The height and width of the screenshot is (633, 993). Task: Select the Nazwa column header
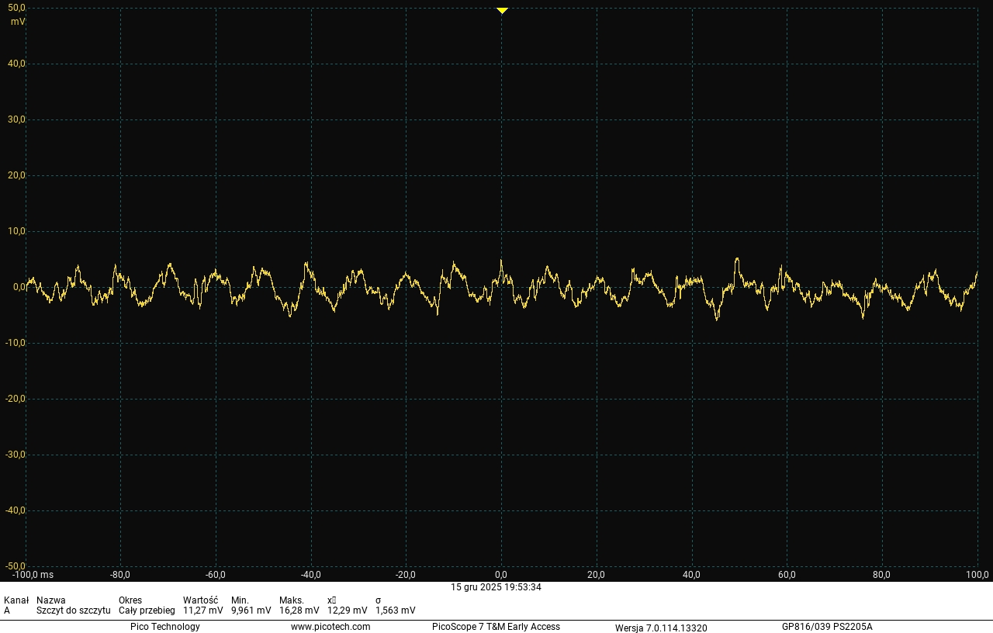(x=51, y=600)
